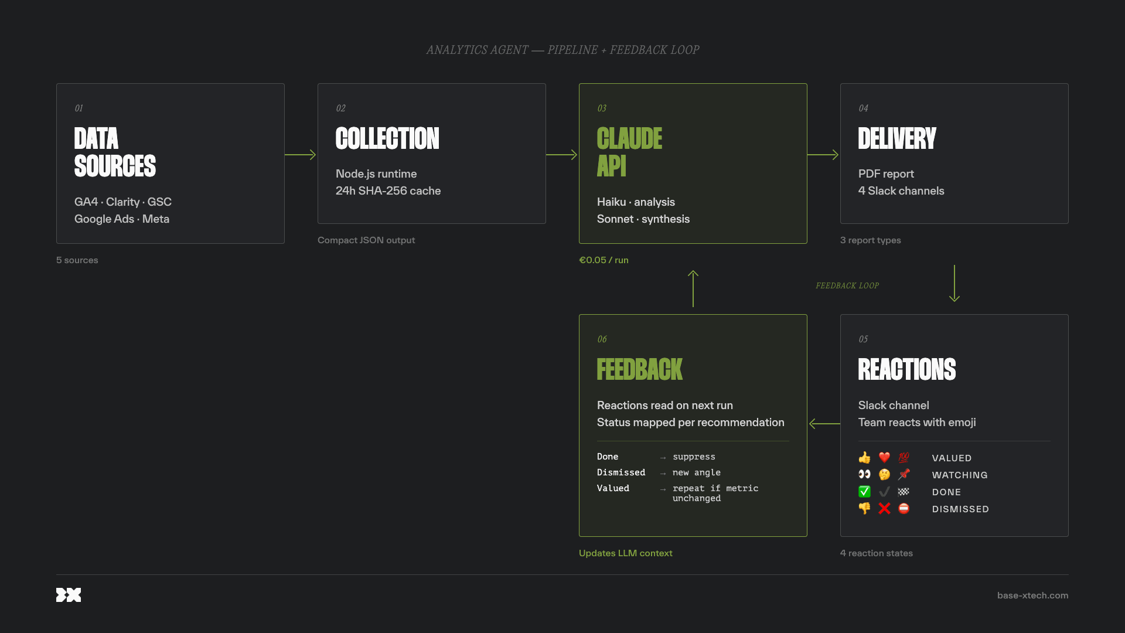Image resolution: width=1125 pixels, height=633 pixels.
Task: Click the 'suppress' action text
Action: point(694,457)
